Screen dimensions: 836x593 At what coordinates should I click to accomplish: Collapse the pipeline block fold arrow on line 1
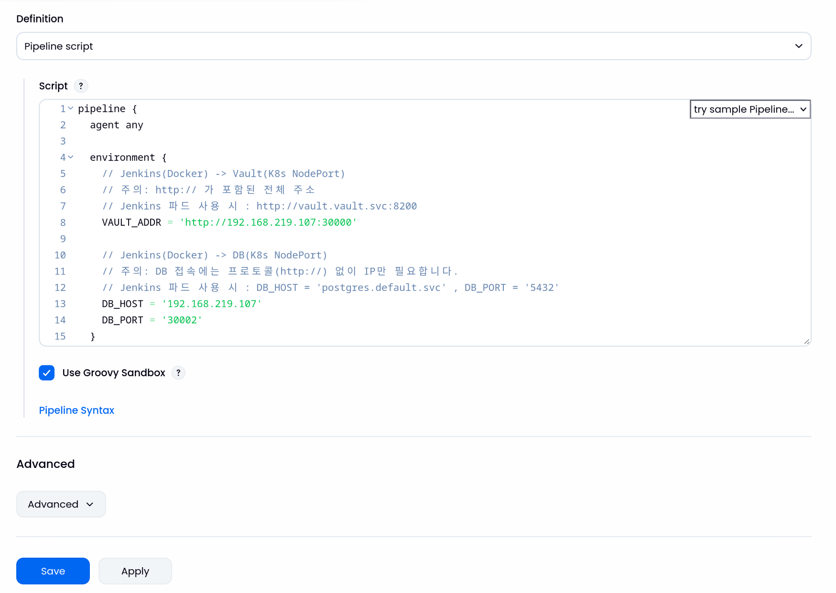[71, 109]
